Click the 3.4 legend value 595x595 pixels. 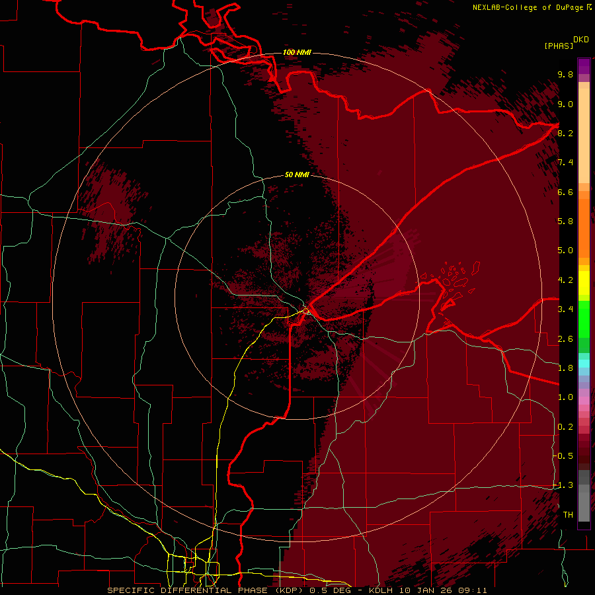coord(565,309)
